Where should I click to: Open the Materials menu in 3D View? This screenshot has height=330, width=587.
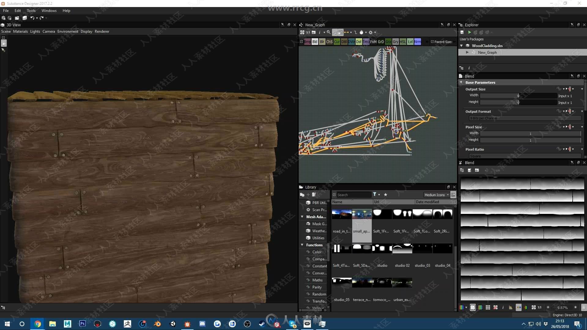[x=20, y=31]
